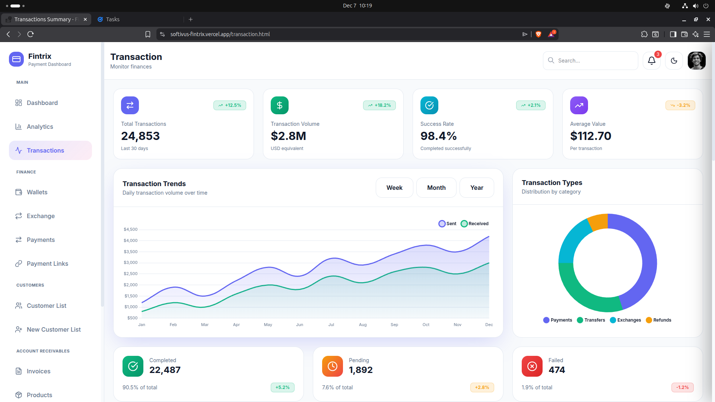
Task: Click the Transaction Volume dollar icon
Action: click(279, 105)
